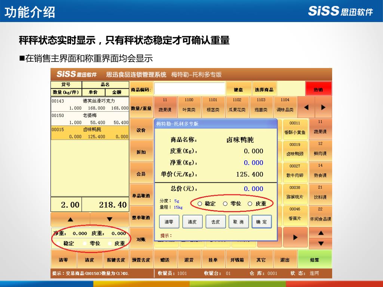The height and width of the screenshot is (287, 383).
Task: Open the red 热销 hot-sale button
Action: pyautogui.click(x=318, y=89)
